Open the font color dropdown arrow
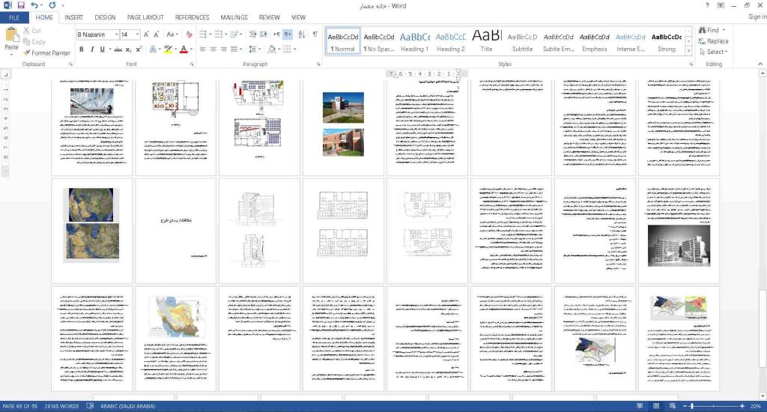 (x=191, y=49)
